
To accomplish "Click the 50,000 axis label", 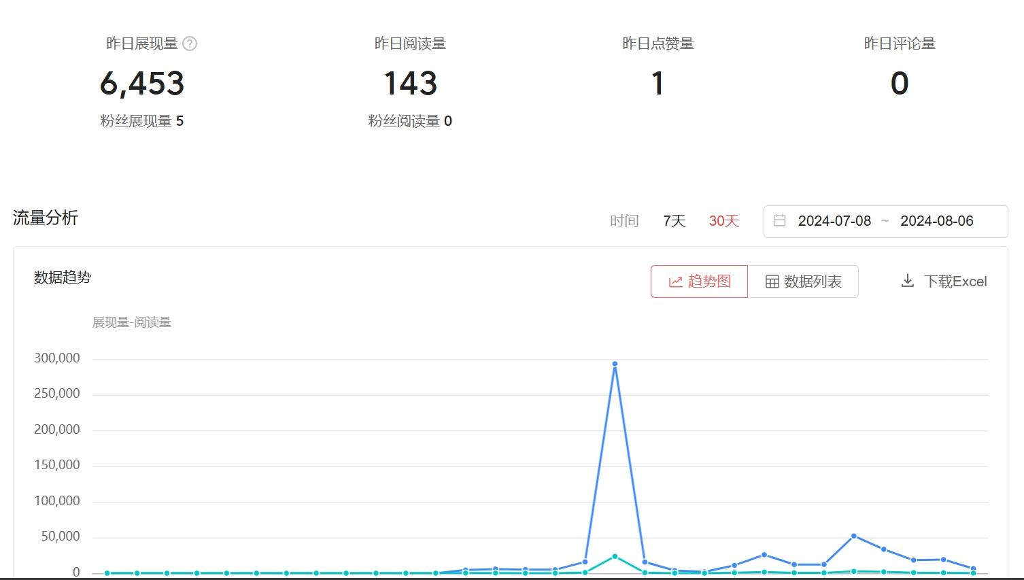I will [61, 536].
